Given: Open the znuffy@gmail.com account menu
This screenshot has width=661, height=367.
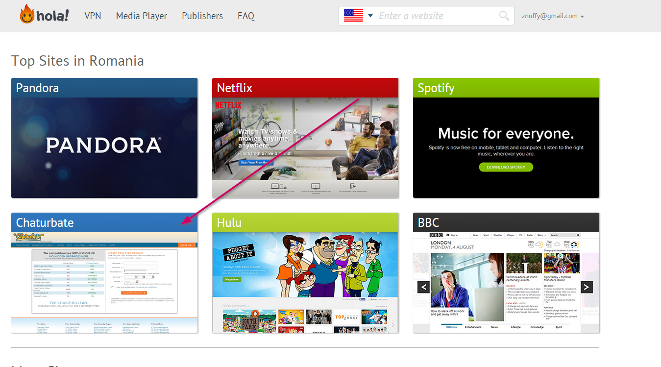Looking at the screenshot, I should pos(553,16).
